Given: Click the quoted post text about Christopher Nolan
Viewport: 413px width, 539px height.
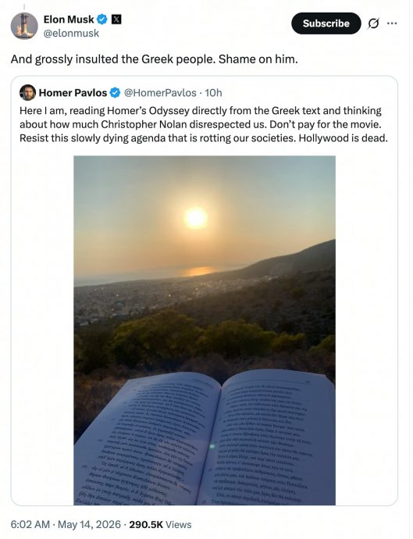Looking at the screenshot, I should 204,124.
